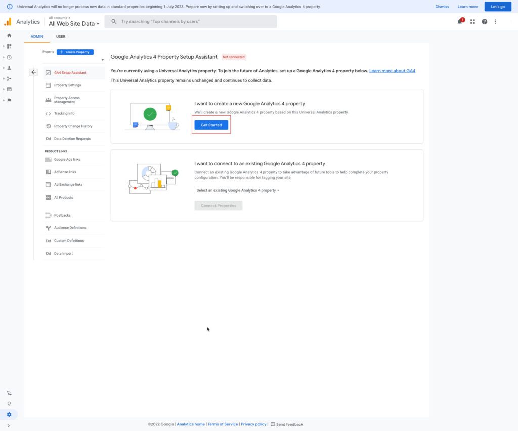Click Get Started to create GA4 property
The height and width of the screenshot is (431, 518).
211,125
